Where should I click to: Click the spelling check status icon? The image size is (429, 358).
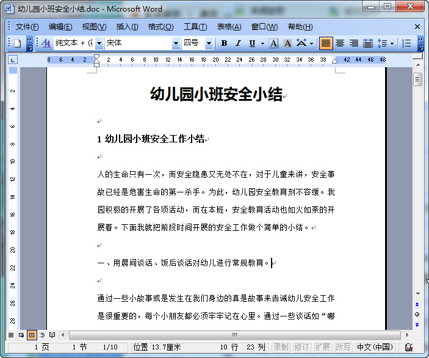click(409, 348)
